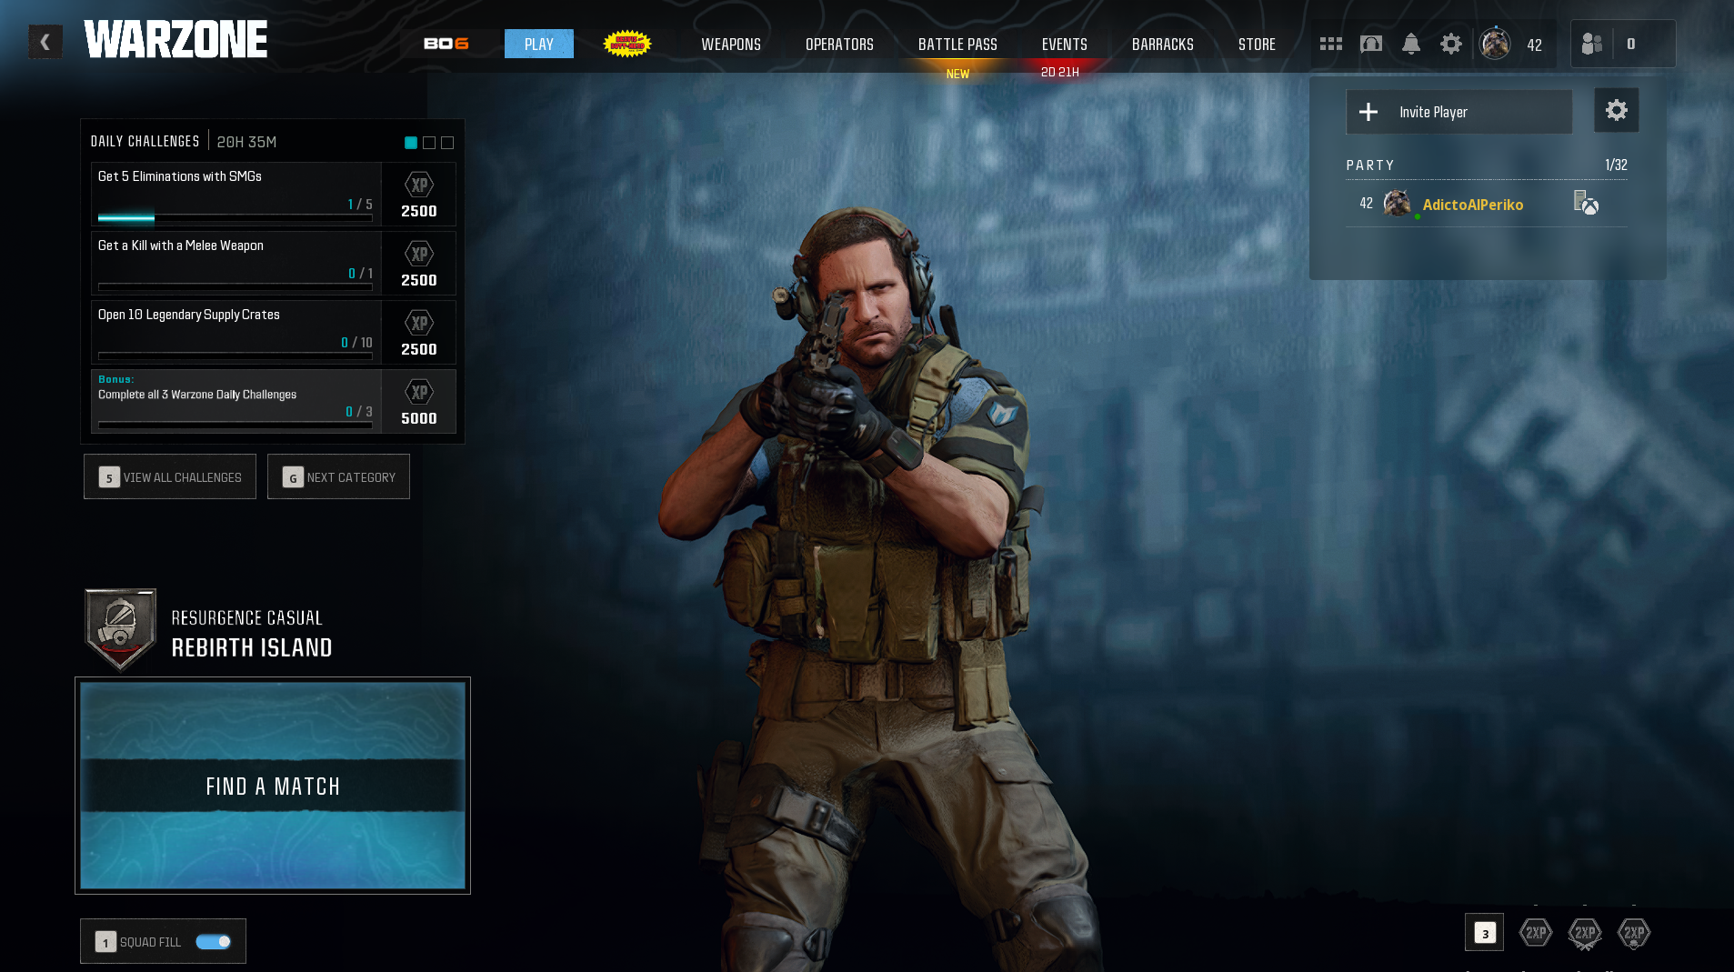Open the notifications bell
1734x972 pixels.
(x=1411, y=44)
